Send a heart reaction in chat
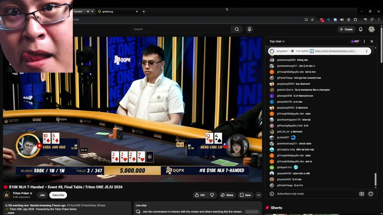 click(370, 194)
